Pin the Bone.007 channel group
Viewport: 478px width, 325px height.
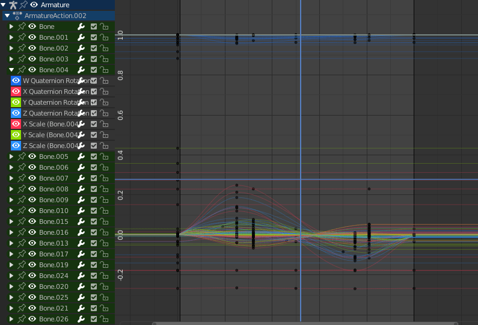pyautogui.click(x=22, y=178)
